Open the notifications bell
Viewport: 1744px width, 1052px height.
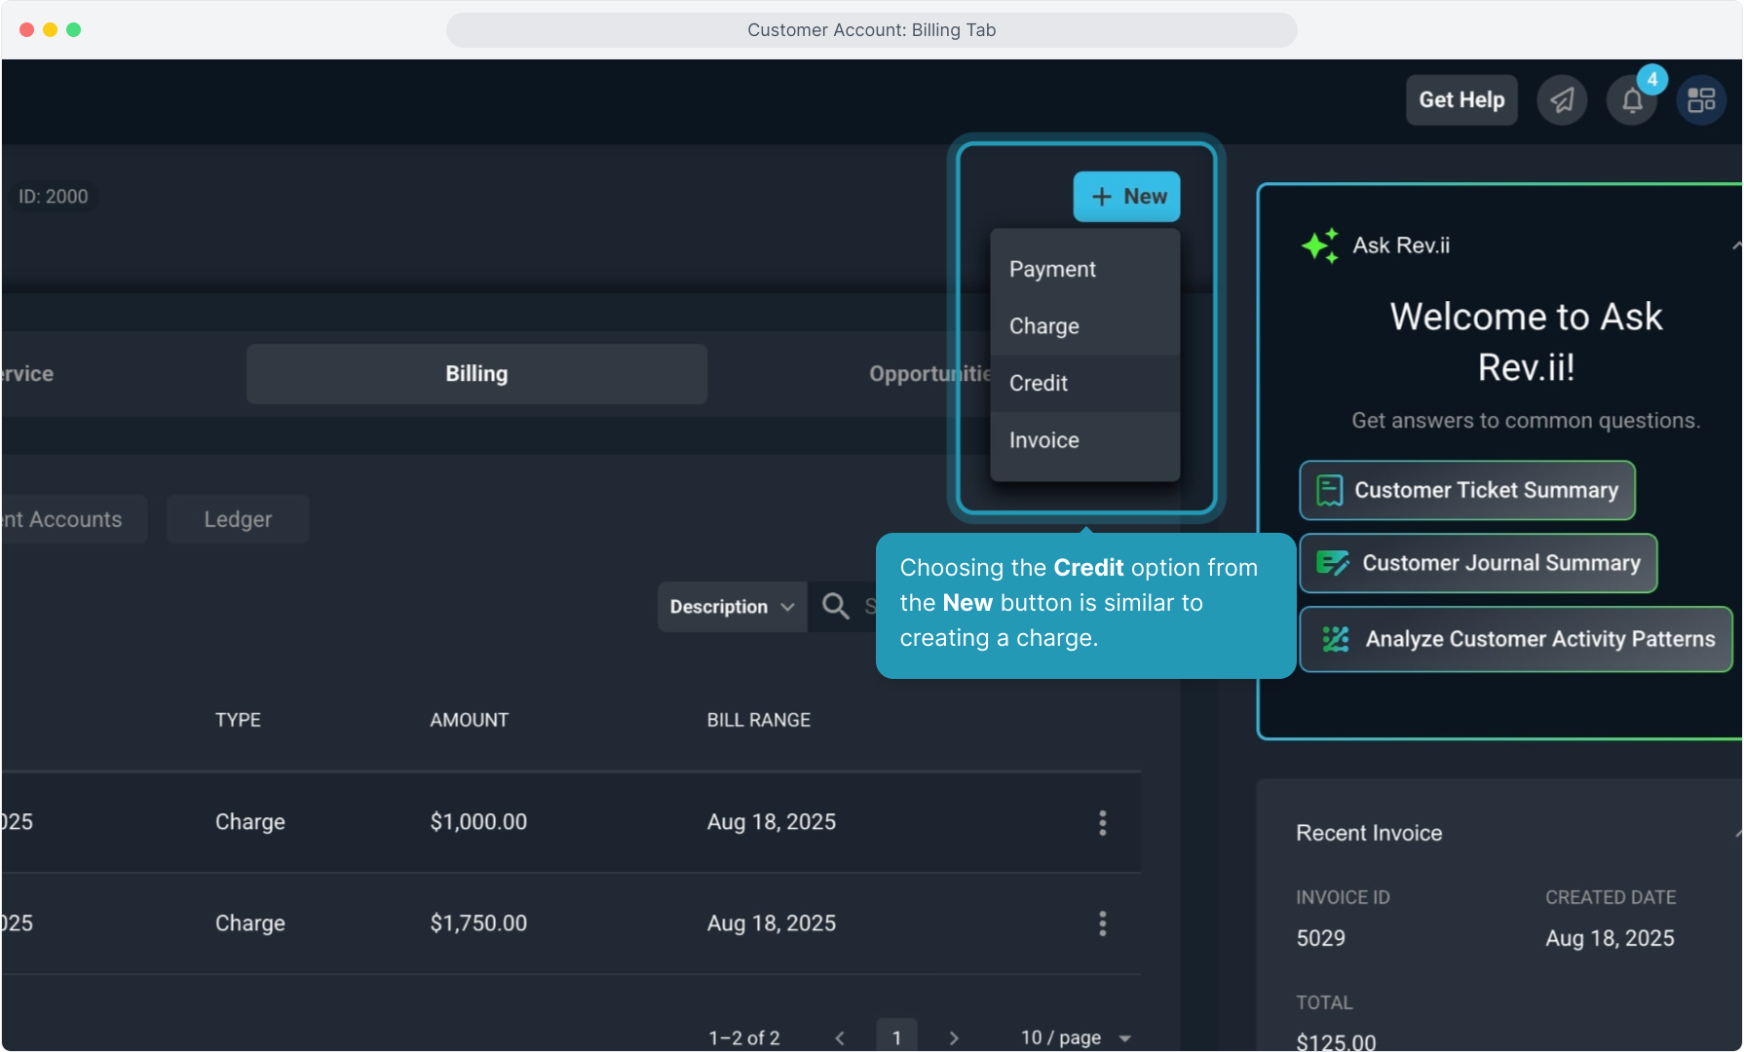(1632, 100)
